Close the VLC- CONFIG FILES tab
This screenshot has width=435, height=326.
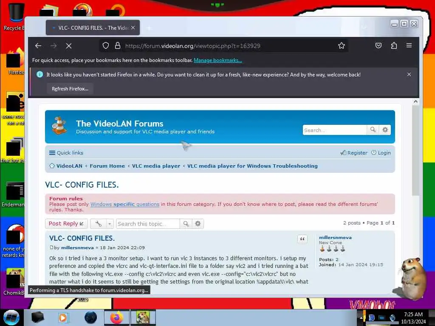coord(133,28)
